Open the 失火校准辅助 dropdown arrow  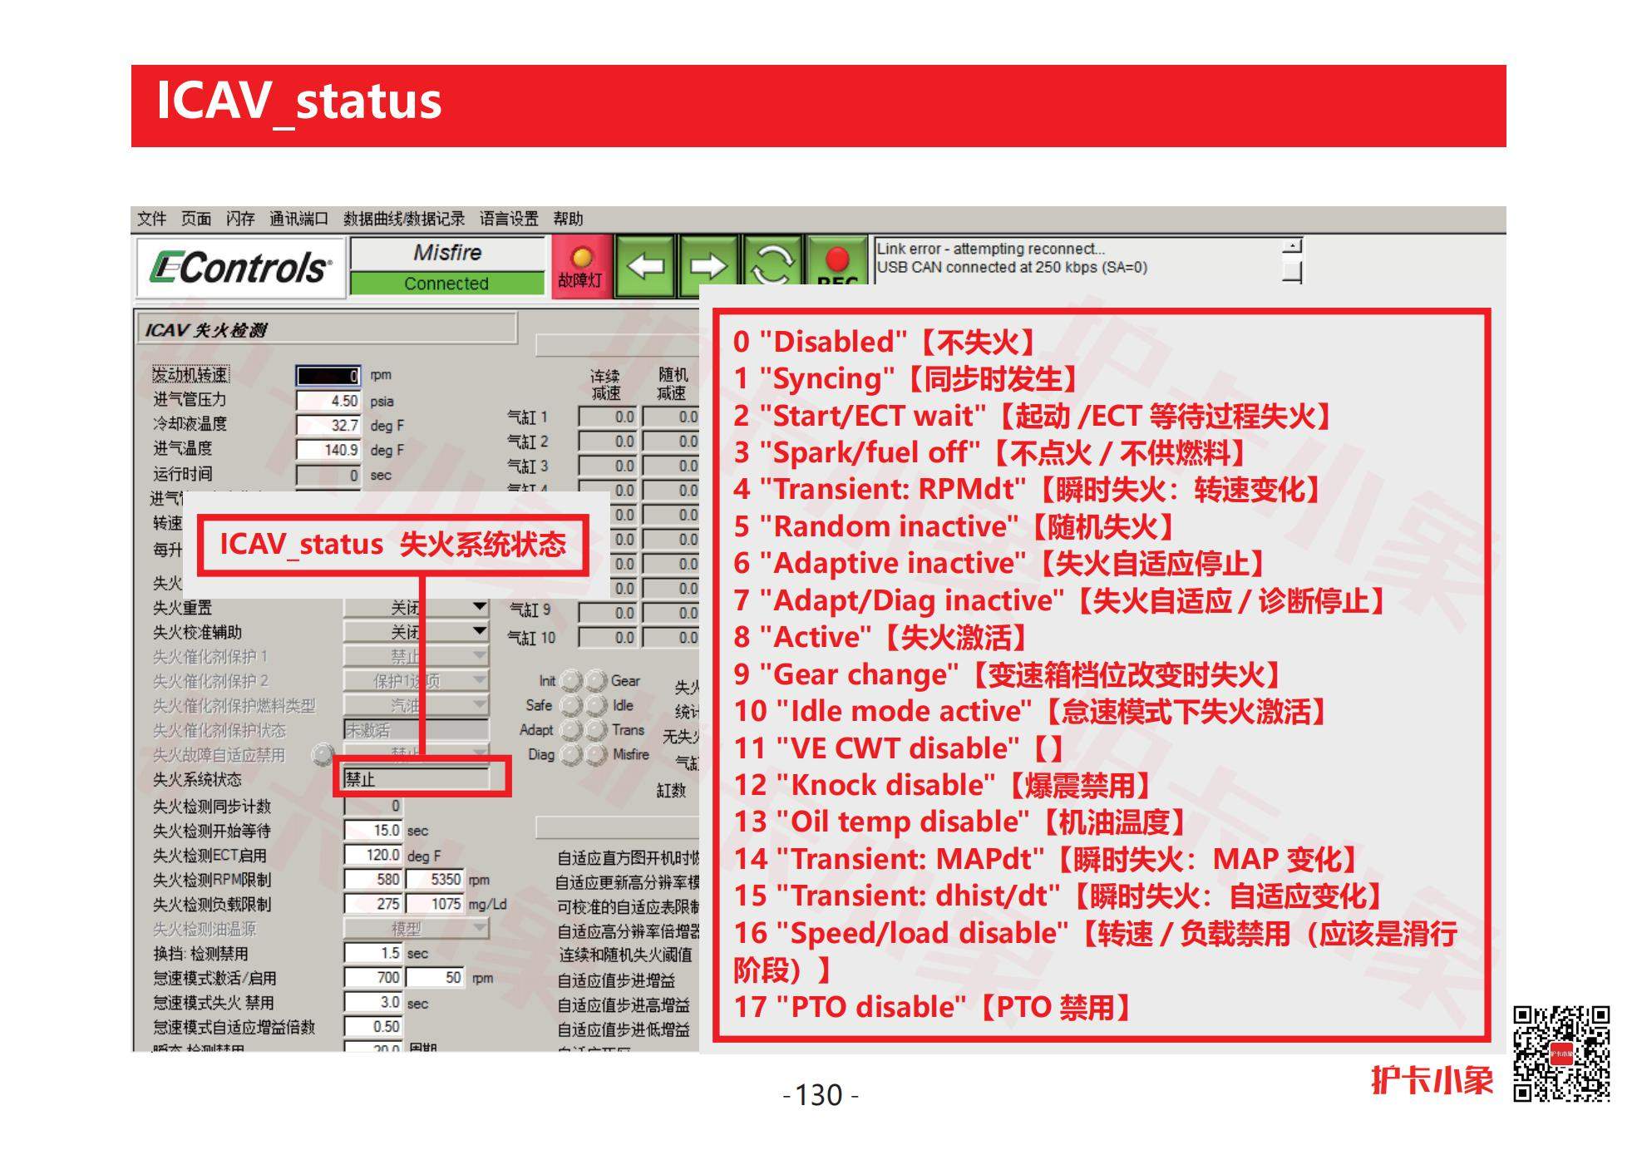point(479,632)
